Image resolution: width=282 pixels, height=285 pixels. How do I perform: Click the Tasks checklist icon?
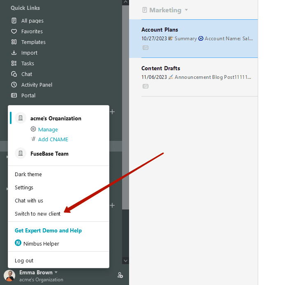click(14, 63)
